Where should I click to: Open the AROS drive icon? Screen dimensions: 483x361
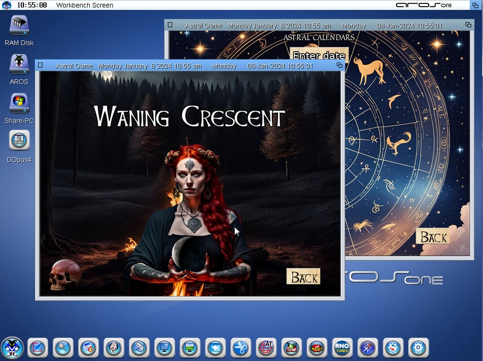[x=19, y=64]
